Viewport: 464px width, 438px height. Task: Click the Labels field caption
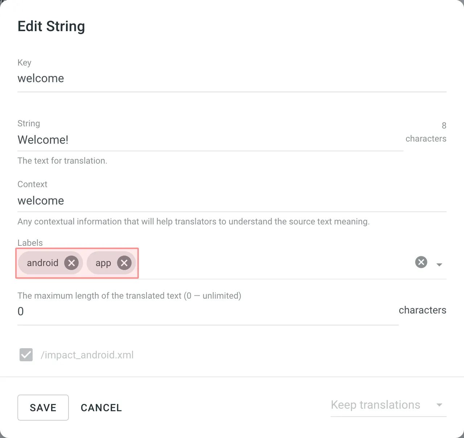(30, 243)
